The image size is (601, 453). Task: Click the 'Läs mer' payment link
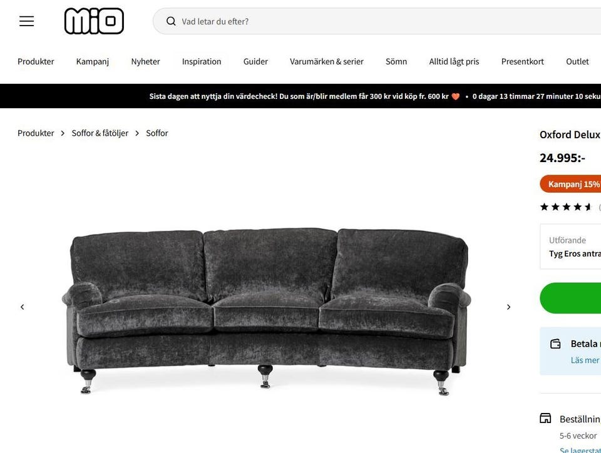(585, 360)
